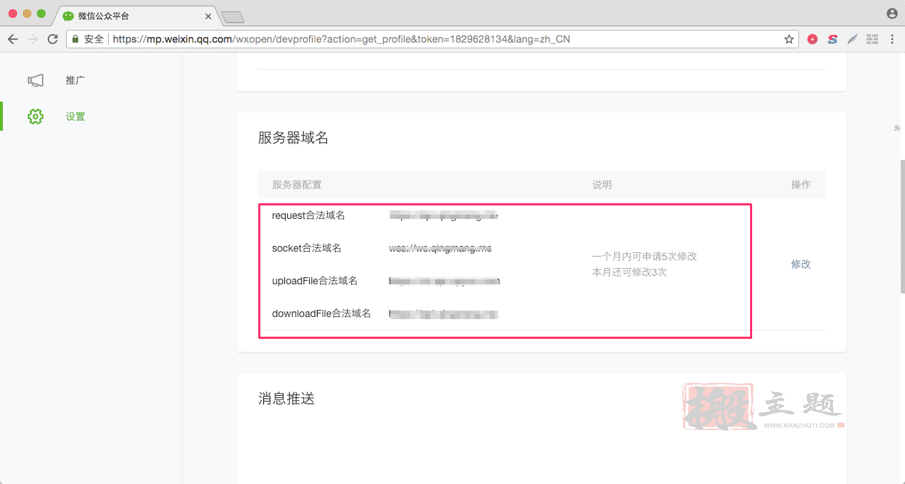
Task: Open the red circular extension icon
Action: pos(813,39)
